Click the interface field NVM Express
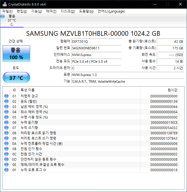 [x=96, y=55]
